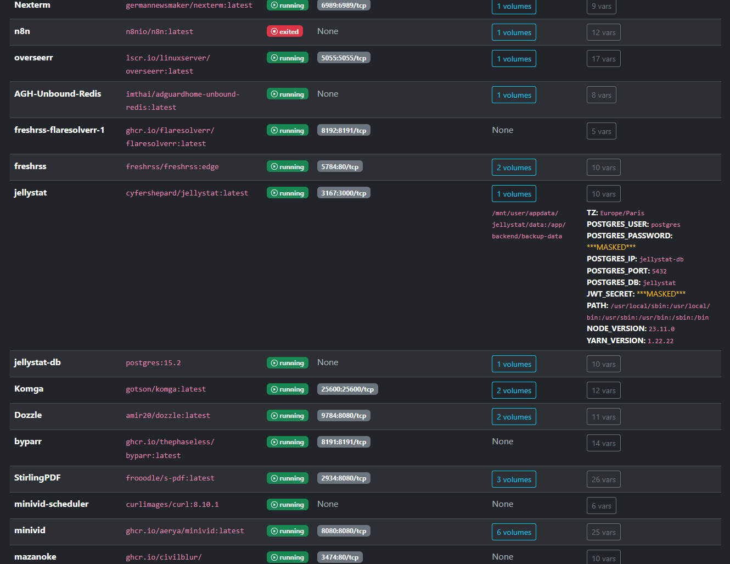Show StirlingPDF's 26 vars
Image resolution: width=730 pixels, height=564 pixels.
pyautogui.click(x=604, y=479)
